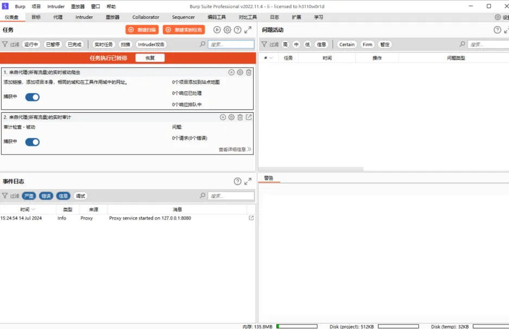Click the memory usage bar

click(x=297, y=326)
